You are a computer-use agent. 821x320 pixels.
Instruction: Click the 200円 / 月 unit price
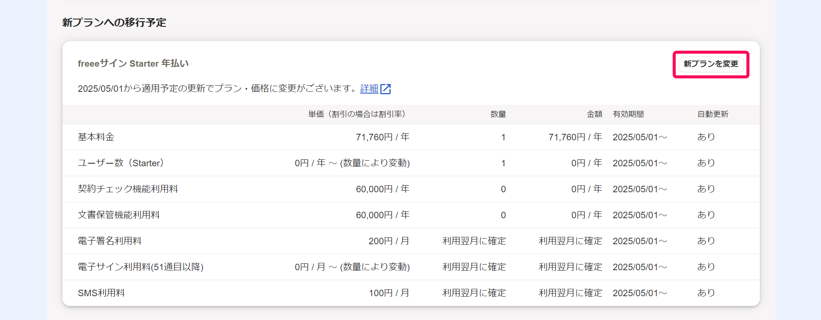tap(389, 241)
